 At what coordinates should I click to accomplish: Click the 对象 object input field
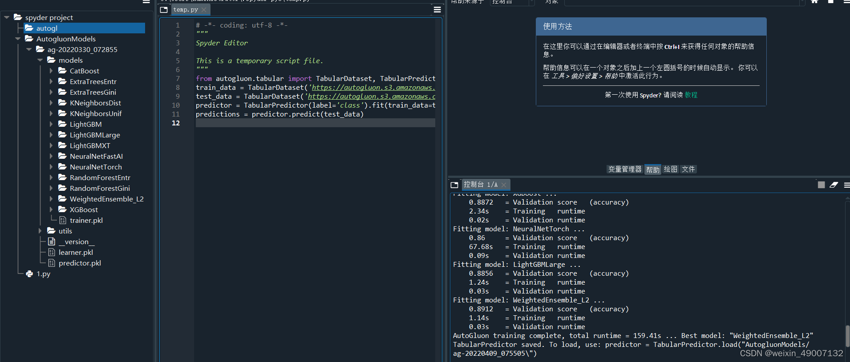click(685, 2)
